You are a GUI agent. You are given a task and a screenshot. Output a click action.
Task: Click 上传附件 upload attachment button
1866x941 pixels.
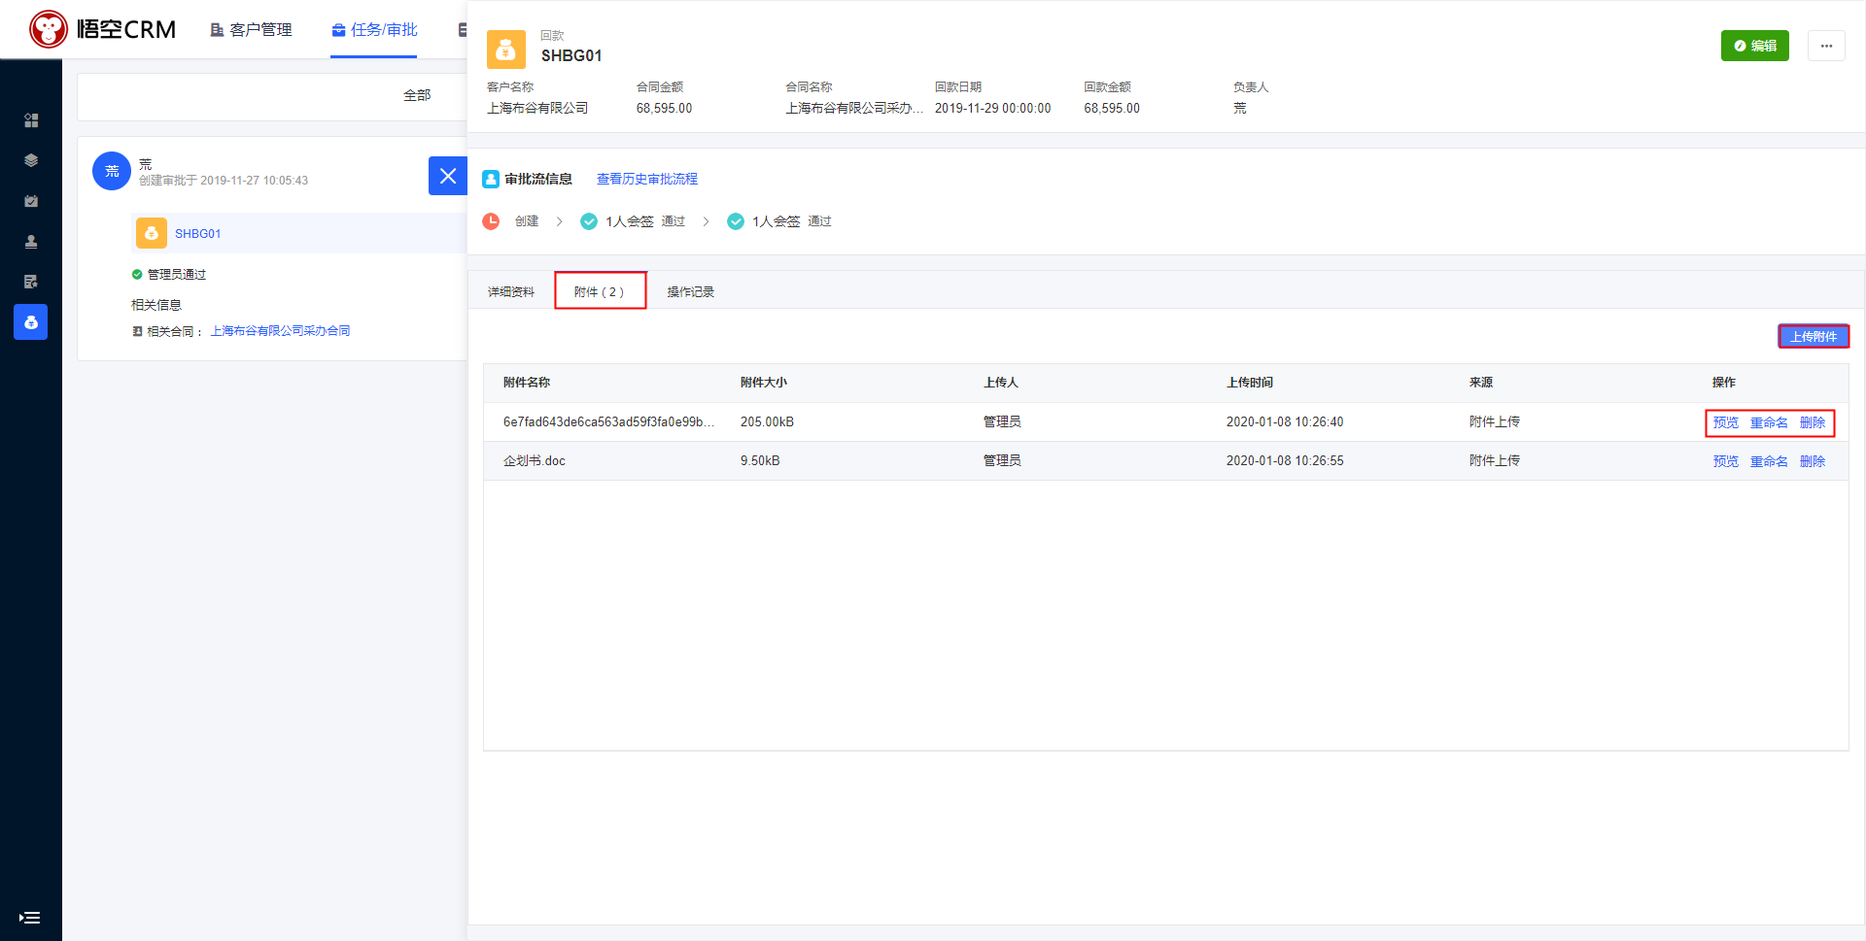tap(1814, 336)
